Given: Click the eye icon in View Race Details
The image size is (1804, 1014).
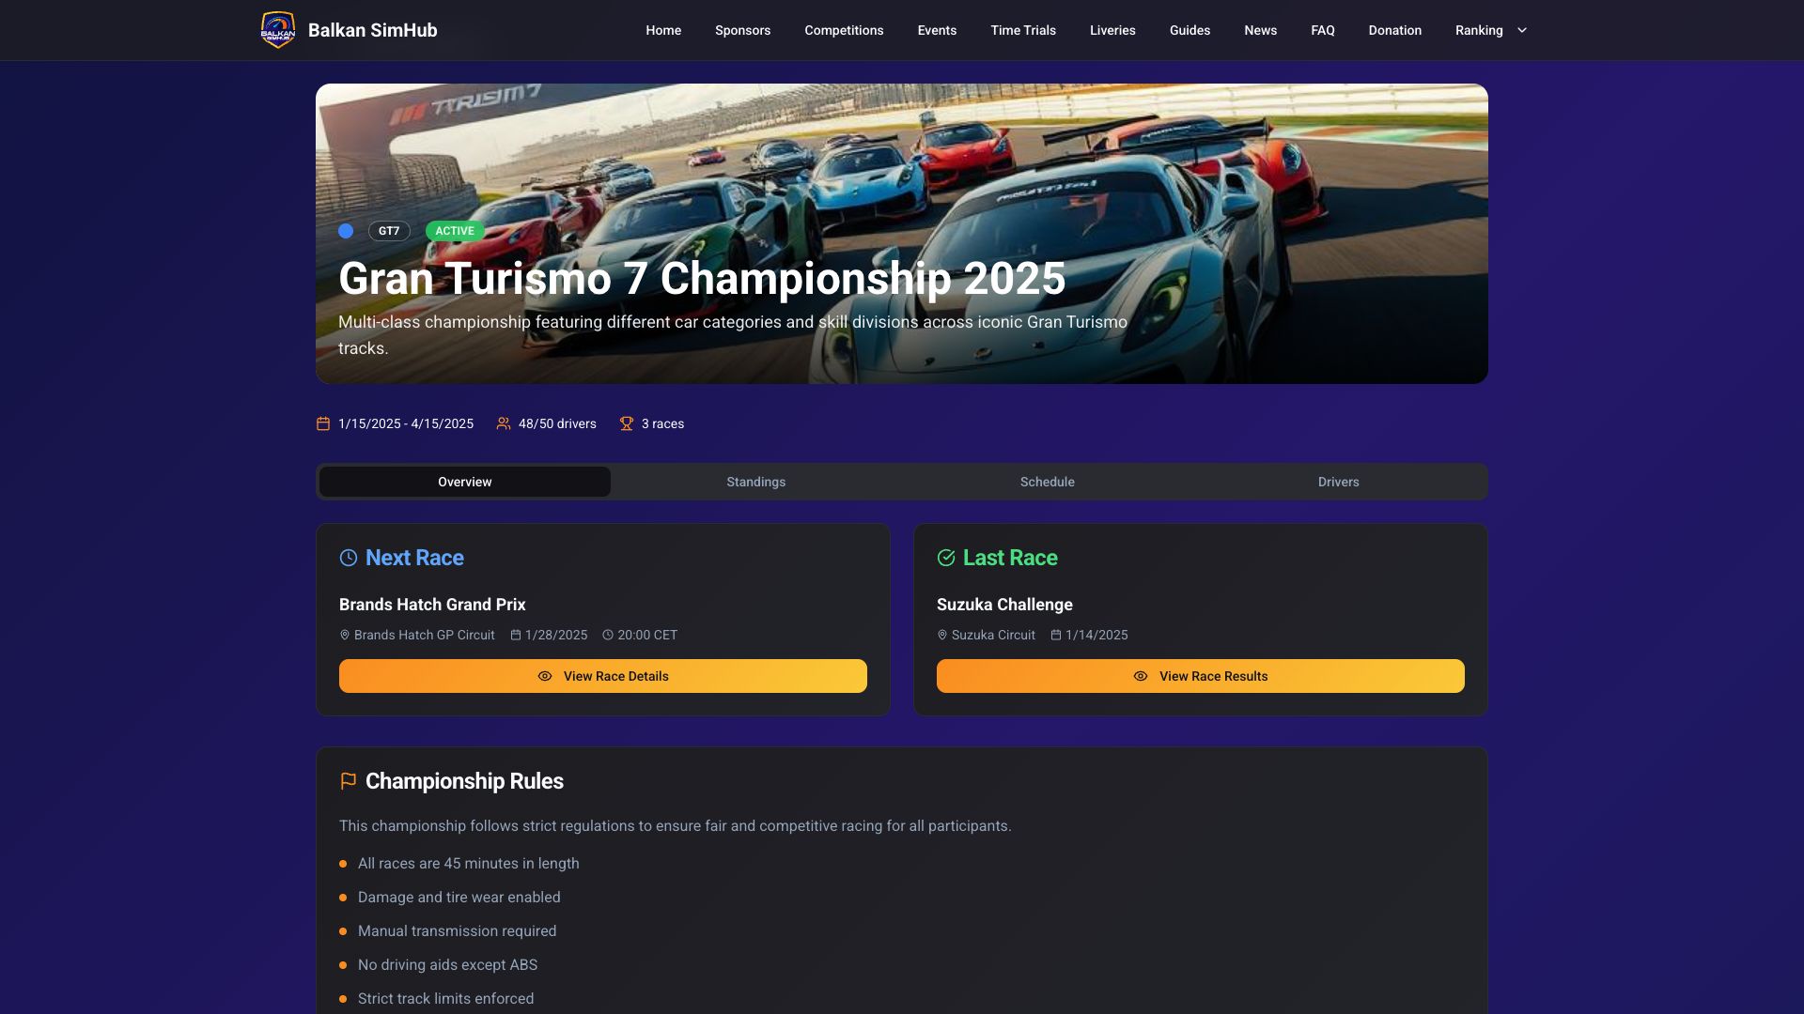Looking at the screenshot, I should tap(545, 676).
